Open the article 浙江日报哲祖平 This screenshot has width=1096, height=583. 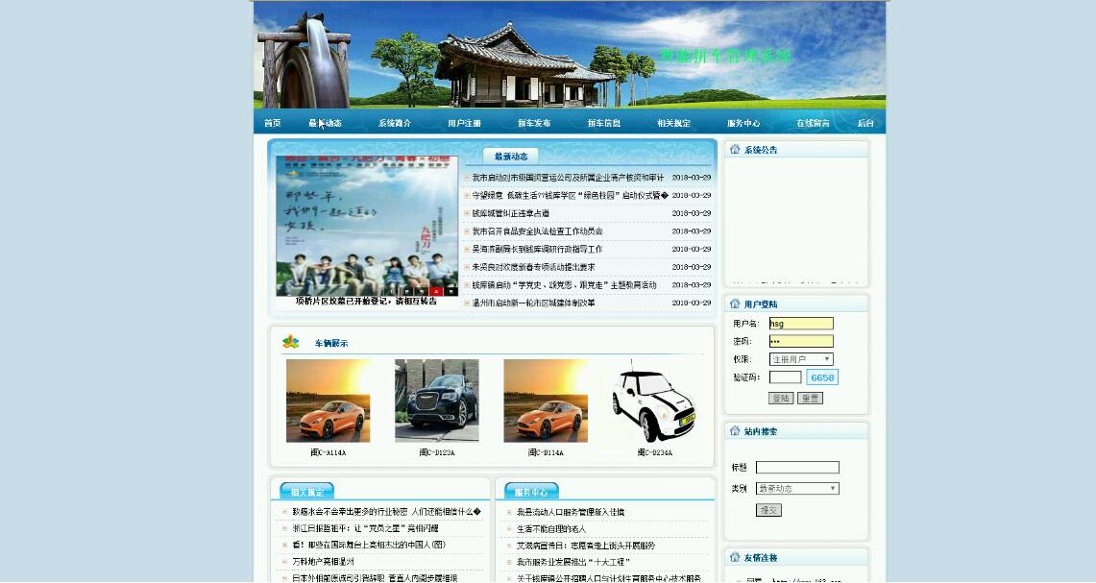(x=366, y=528)
